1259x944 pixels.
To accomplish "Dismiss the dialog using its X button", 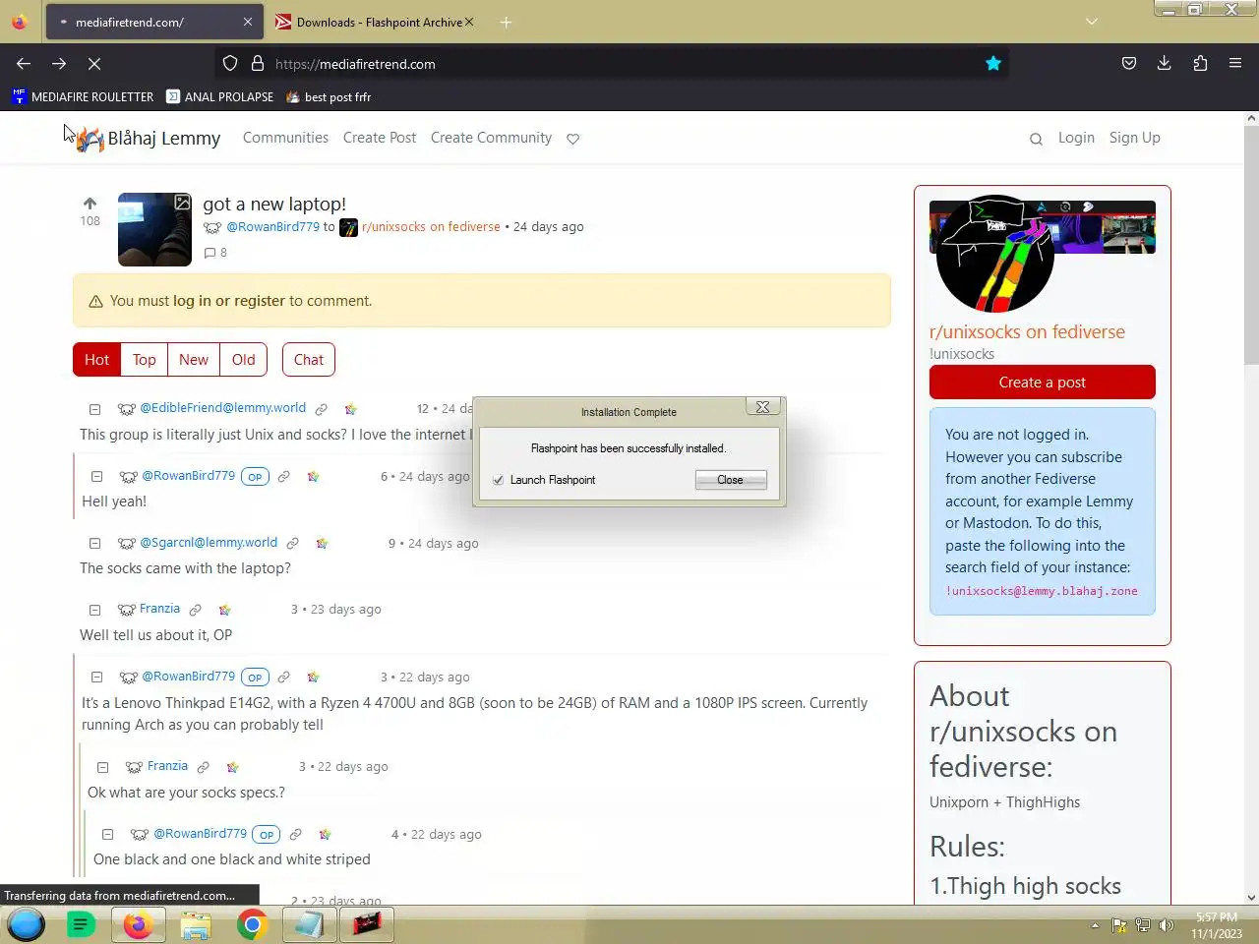I will 762,407.
